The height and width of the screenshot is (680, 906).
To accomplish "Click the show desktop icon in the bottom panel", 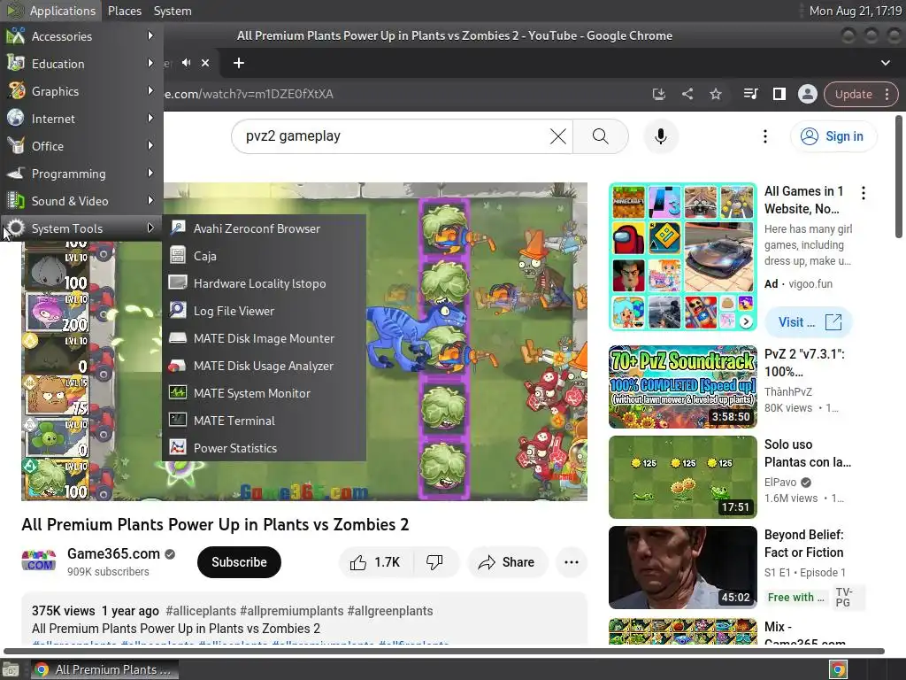I will pos(11,669).
